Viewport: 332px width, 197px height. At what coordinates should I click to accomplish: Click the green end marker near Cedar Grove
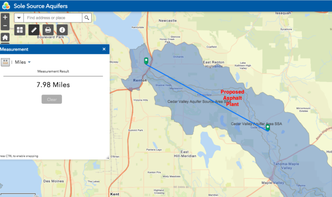pyautogui.click(x=268, y=127)
